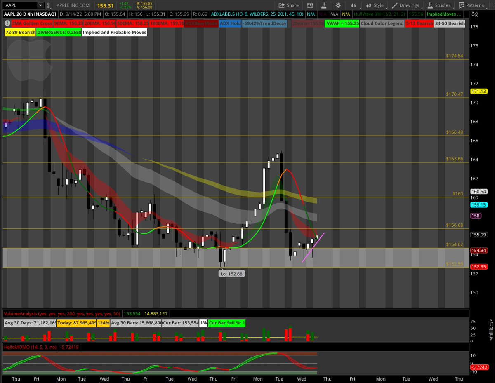Click the red -5.7242 momentum axis tag

[479, 367]
